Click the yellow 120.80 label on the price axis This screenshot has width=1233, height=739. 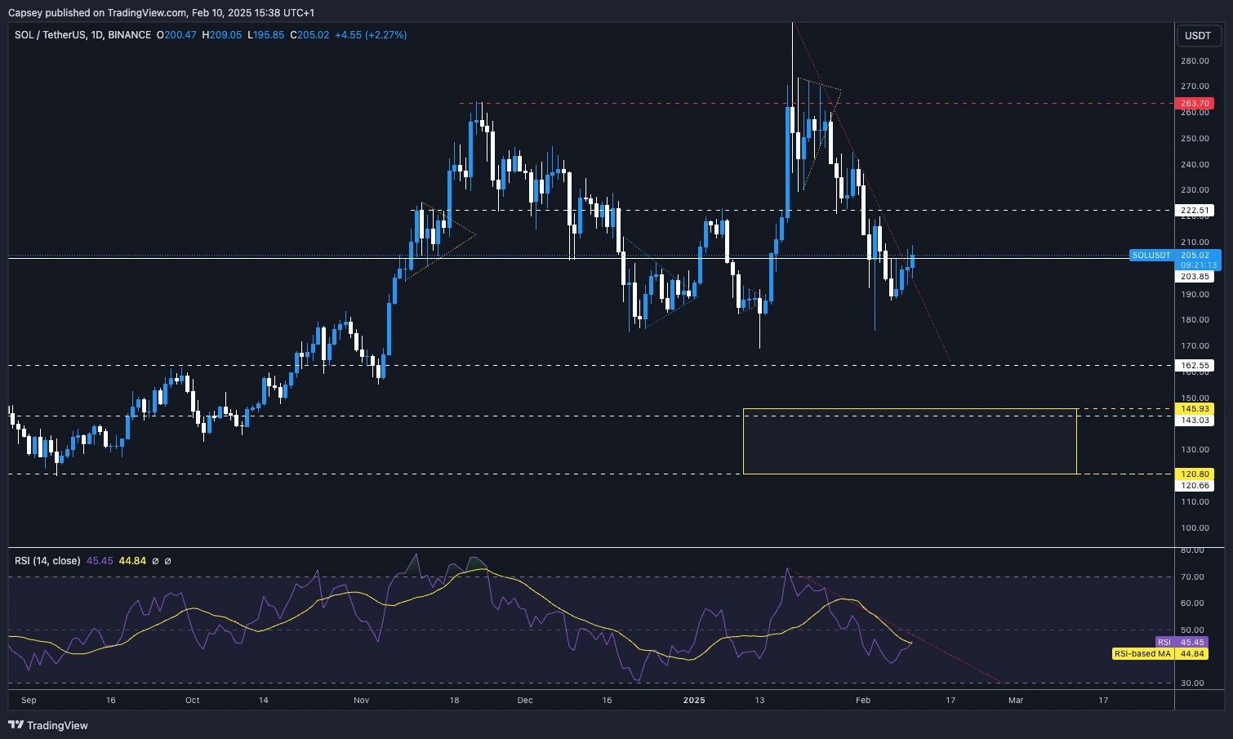click(1194, 474)
